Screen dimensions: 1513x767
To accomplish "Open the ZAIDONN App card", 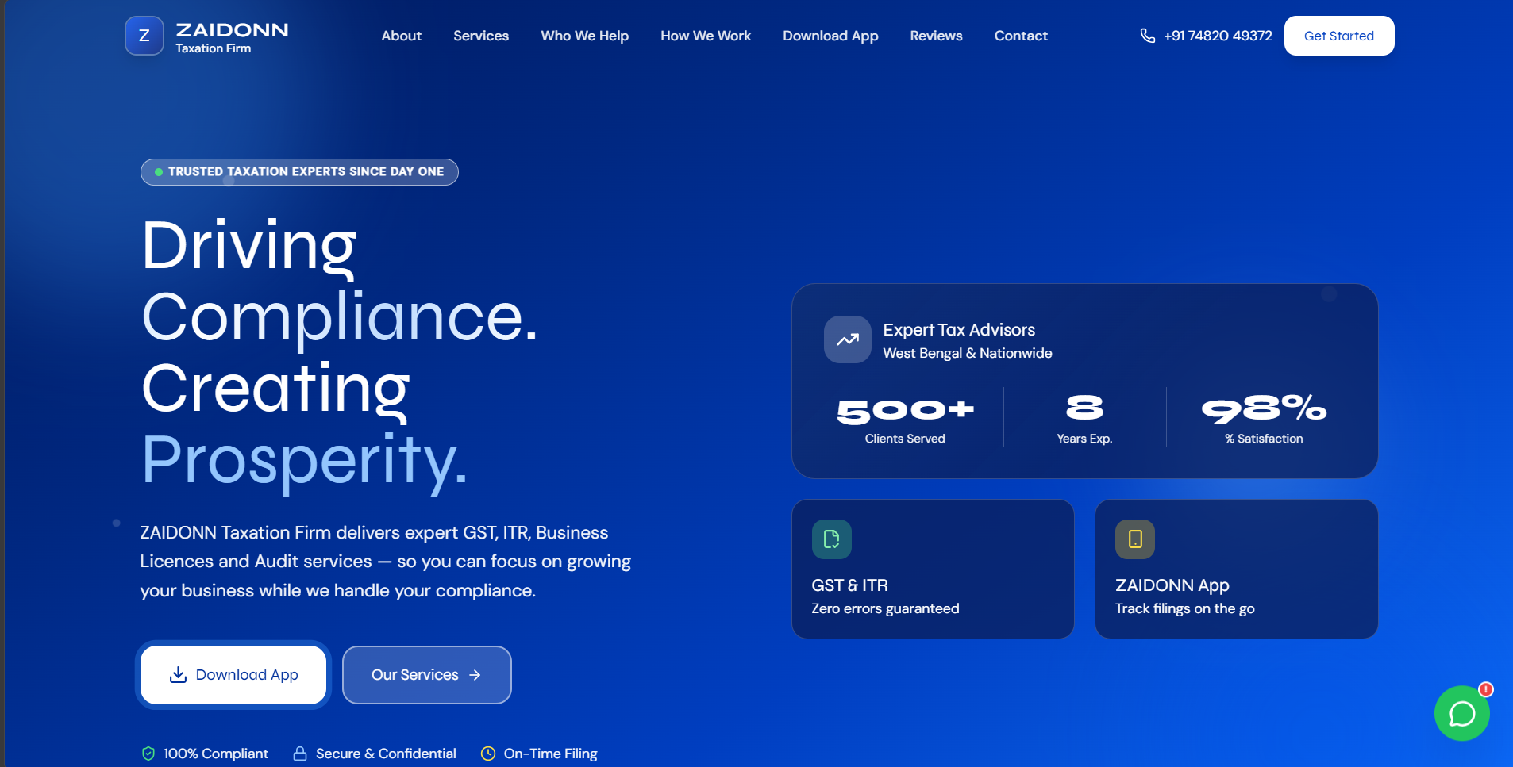I will 1237,569.
